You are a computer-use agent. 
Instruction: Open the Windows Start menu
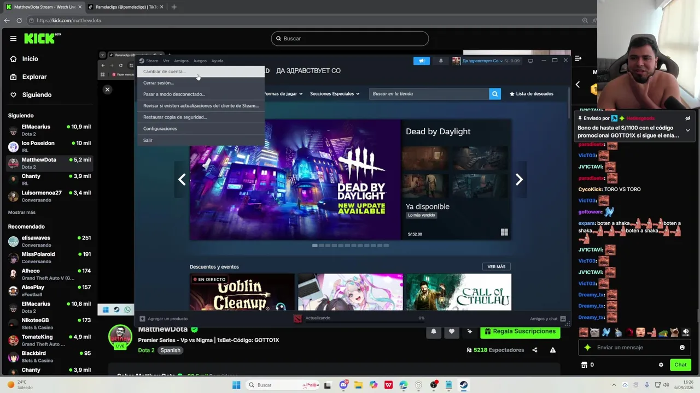pos(236,385)
